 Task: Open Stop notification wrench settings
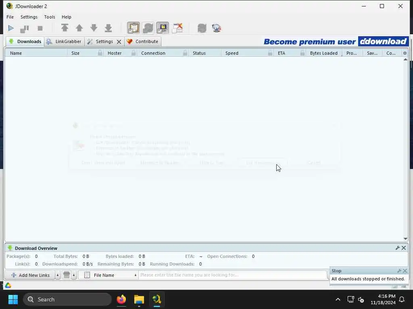click(x=399, y=271)
